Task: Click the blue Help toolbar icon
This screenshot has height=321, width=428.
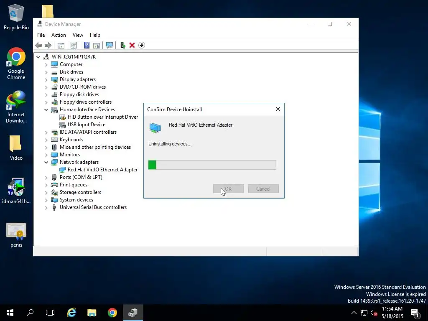Action: (87, 45)
